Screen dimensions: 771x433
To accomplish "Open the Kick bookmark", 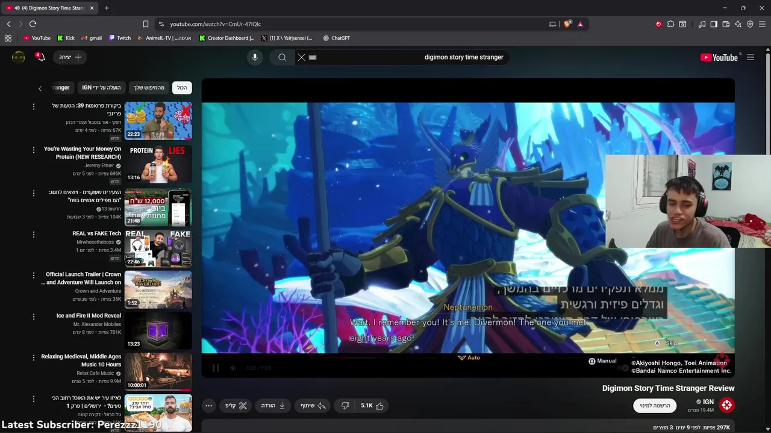I will 66,38.
